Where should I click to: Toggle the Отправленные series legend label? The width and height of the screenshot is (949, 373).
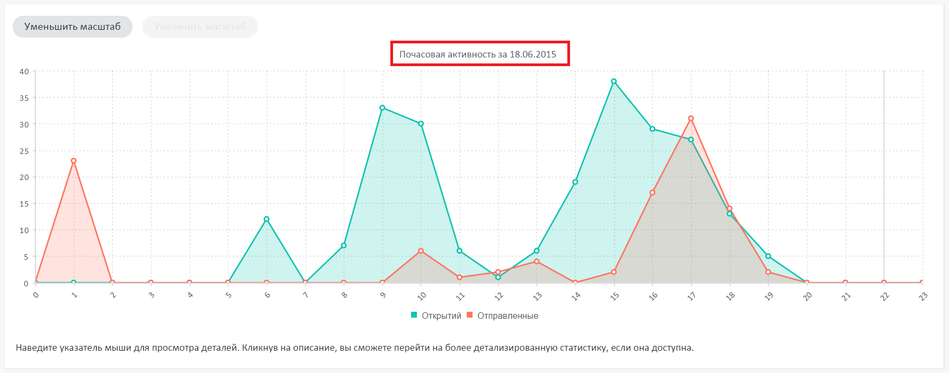(508, 316)
